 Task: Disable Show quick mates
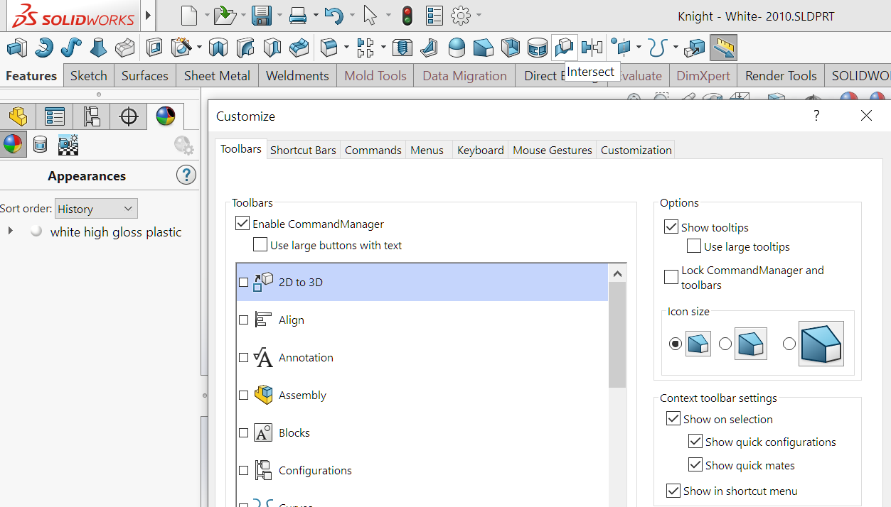695,465
